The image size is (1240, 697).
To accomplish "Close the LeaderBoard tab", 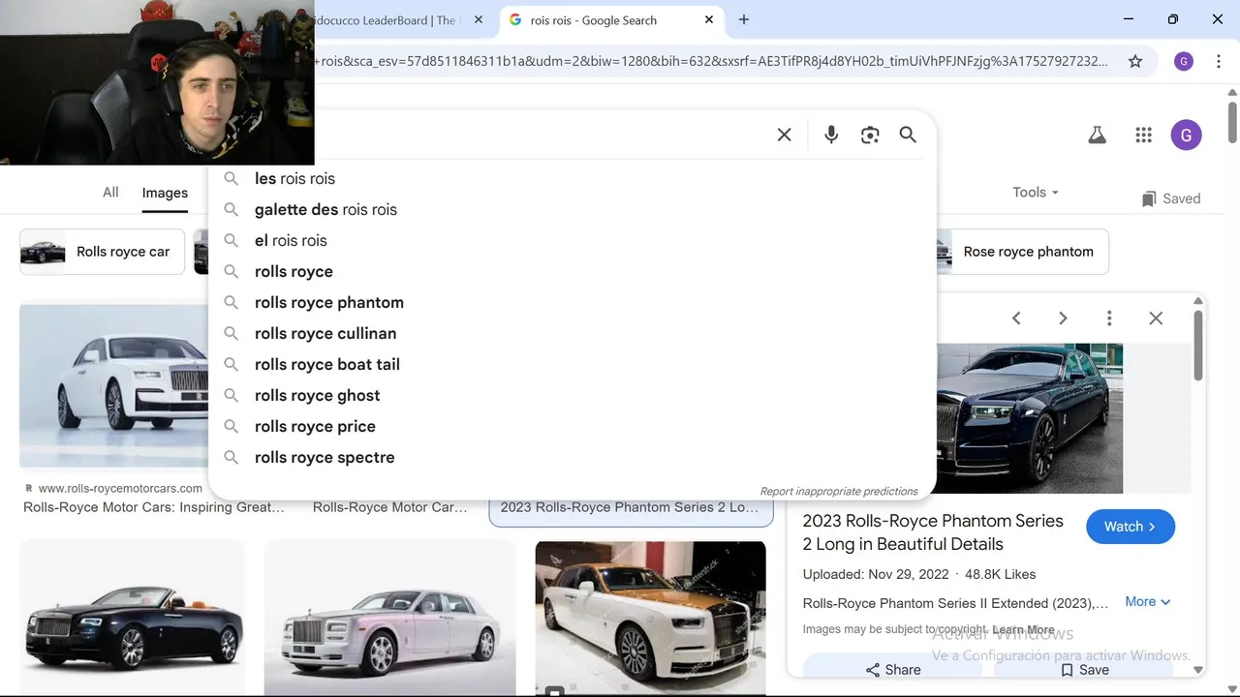I will [x=478, y=19].
